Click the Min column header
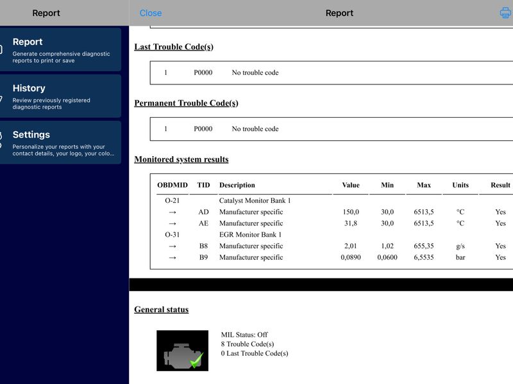The height and width of the screenshot is (384, 513). (x=387, y=185)
